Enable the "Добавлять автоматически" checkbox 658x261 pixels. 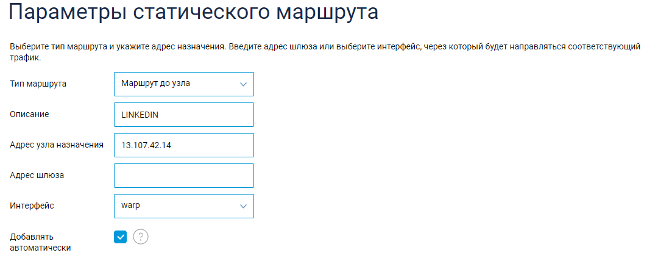coord(120,237)
